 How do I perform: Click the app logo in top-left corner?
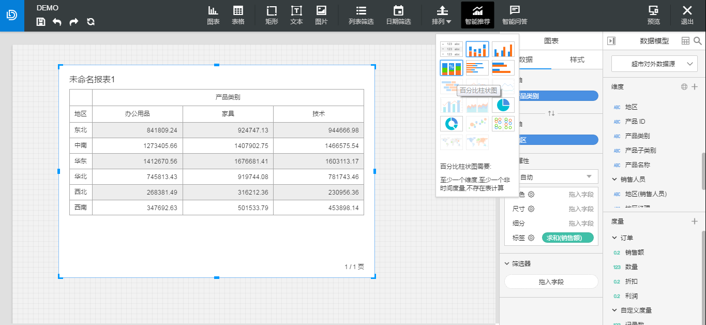12,16
